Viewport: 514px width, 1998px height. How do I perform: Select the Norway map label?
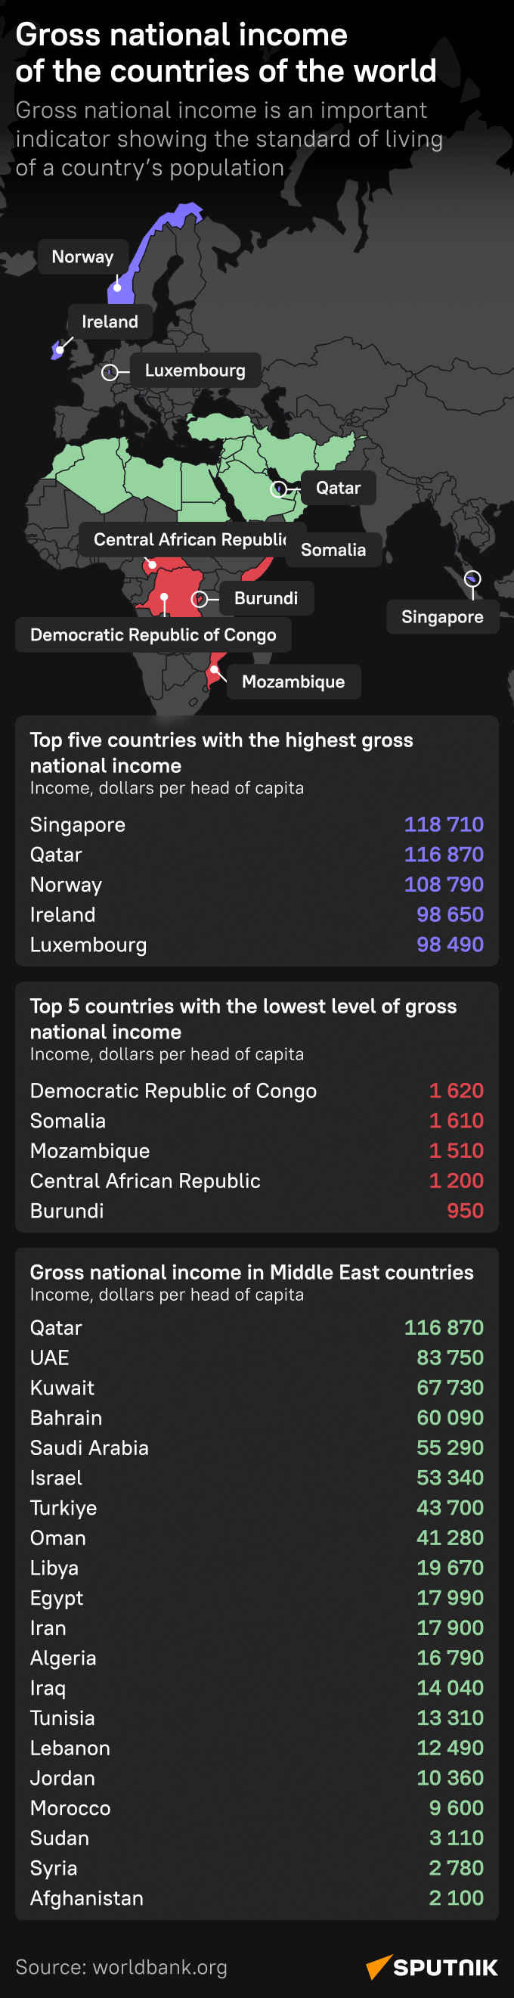click(83, 256)
